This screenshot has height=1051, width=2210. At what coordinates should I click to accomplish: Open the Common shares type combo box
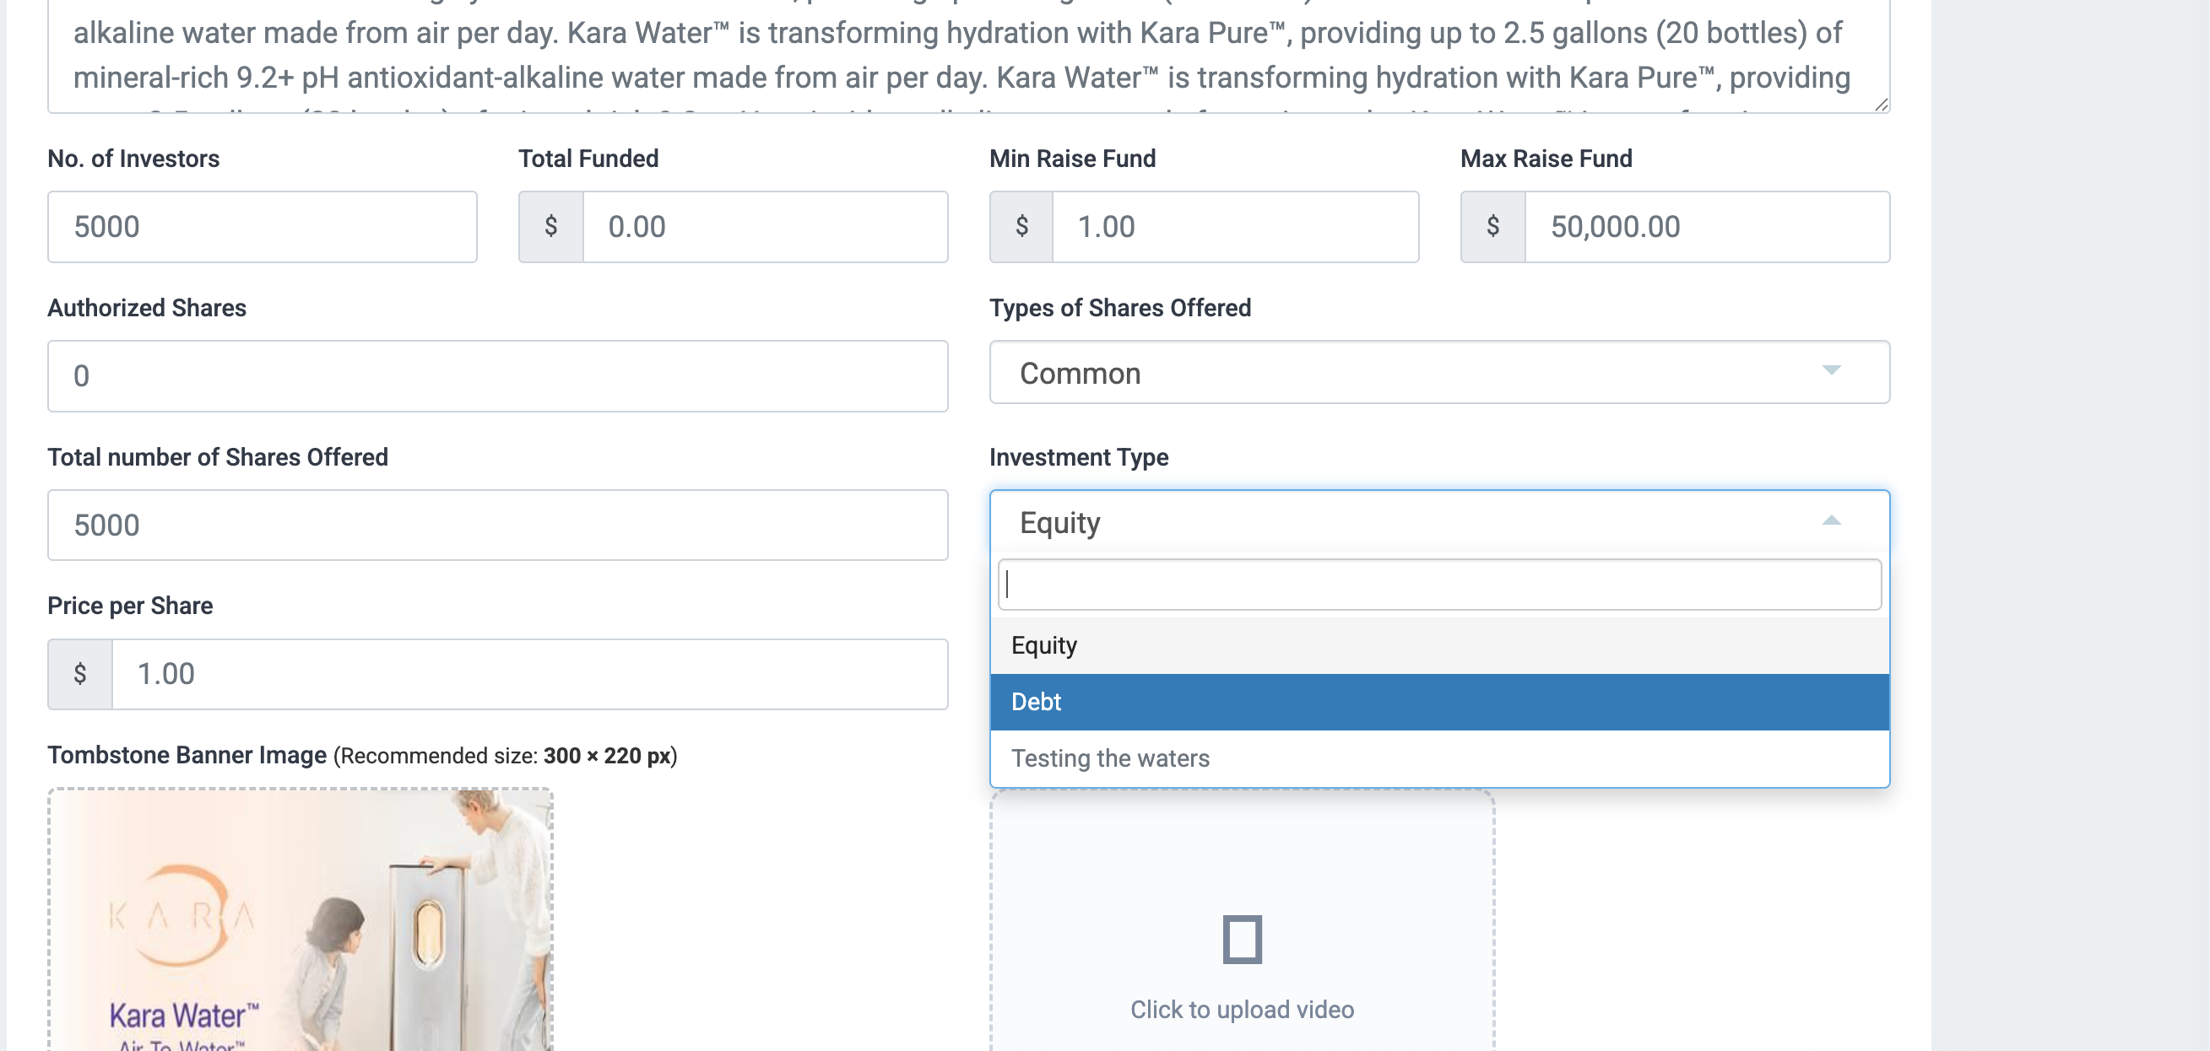coord(1438,372)
